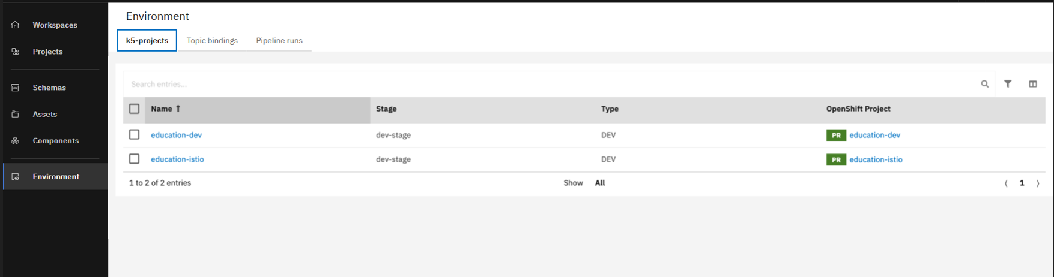Click the Assets folder icon in sidebar
The image size is (1054, 277).
click(x=16, y=114)
